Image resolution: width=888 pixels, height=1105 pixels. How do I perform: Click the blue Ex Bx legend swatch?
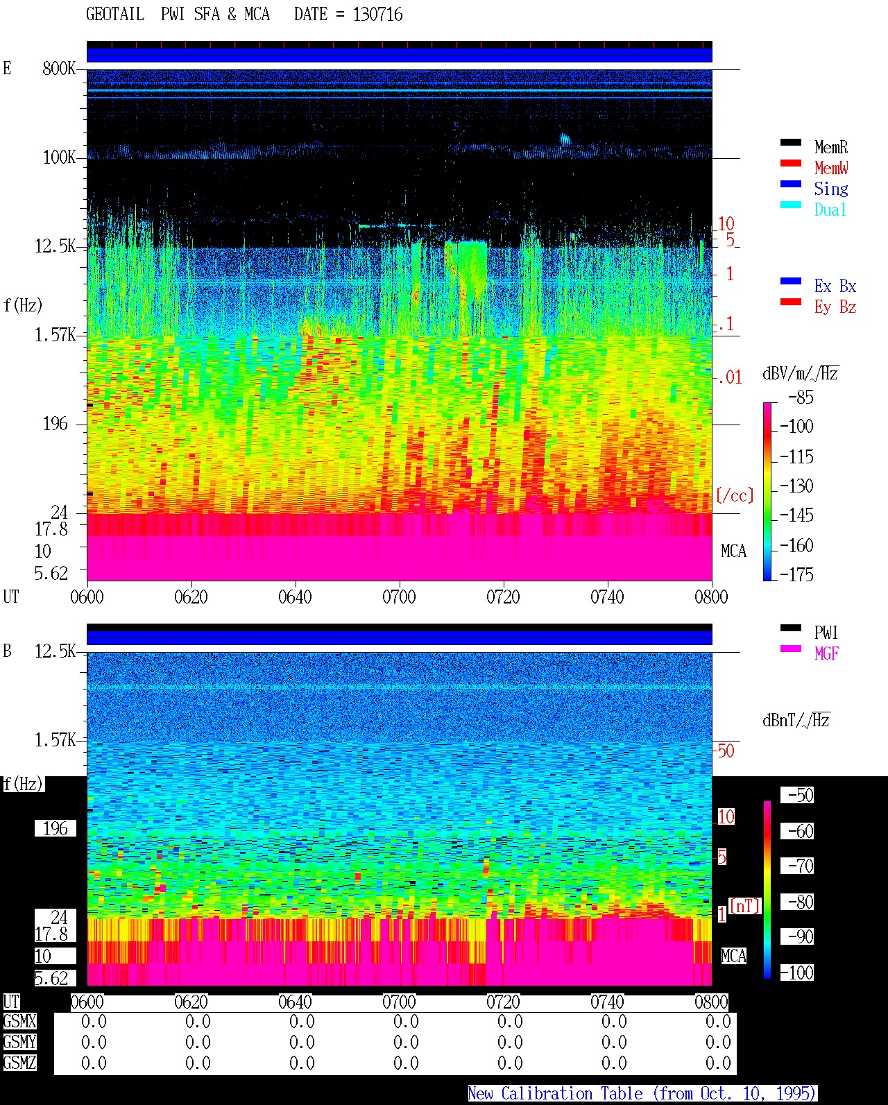point(790,281)
